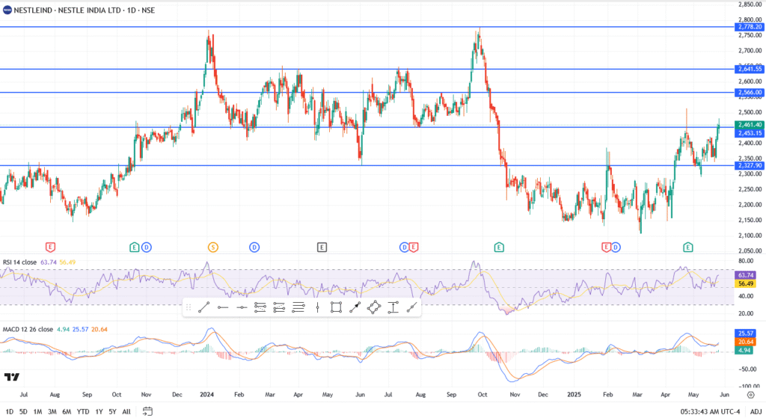The width and height of the screenshot is (766, 418).
Task: Open the black E earnings marker near late April 2024
Action: [x=322, y=248]
